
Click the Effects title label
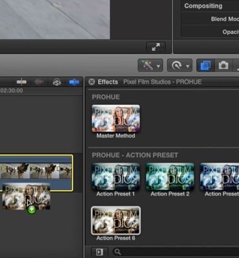point(108,82)
